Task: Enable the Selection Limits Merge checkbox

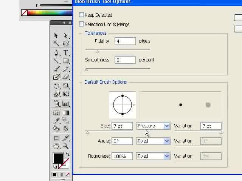Action: click(x=81, y=24)
